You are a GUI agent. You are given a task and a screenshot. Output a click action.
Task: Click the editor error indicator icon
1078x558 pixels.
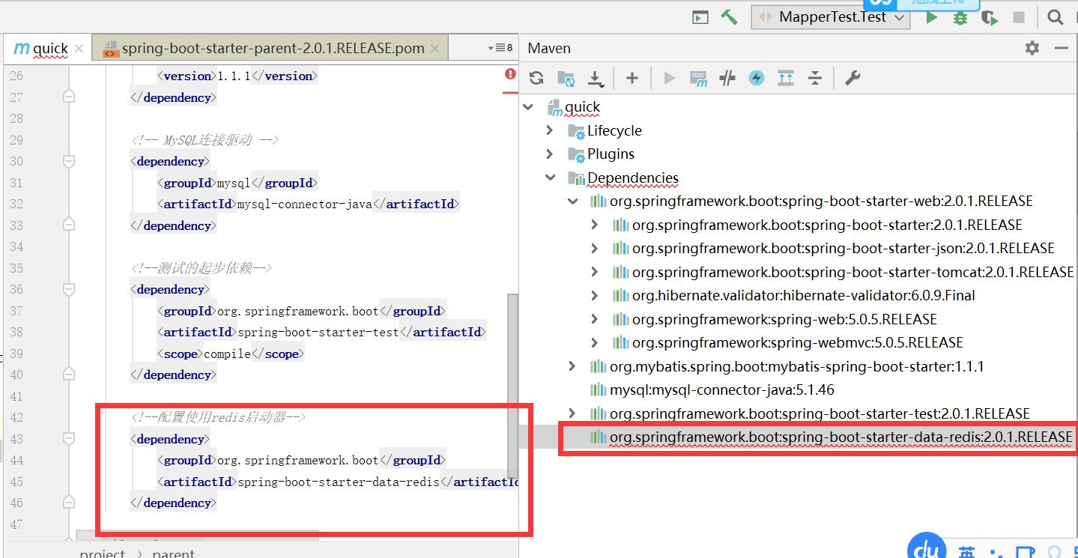click(511, 74)
